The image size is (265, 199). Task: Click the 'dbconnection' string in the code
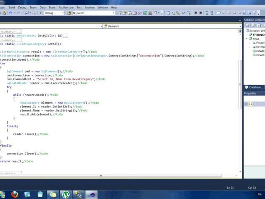(150, 56)
